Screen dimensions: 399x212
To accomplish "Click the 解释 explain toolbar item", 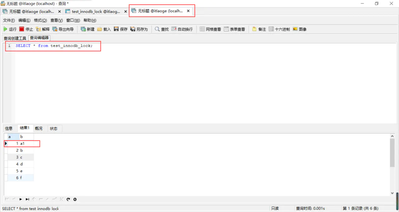I will [43, 29].
